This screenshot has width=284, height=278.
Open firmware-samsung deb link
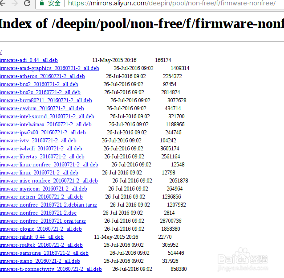point(44,253)
